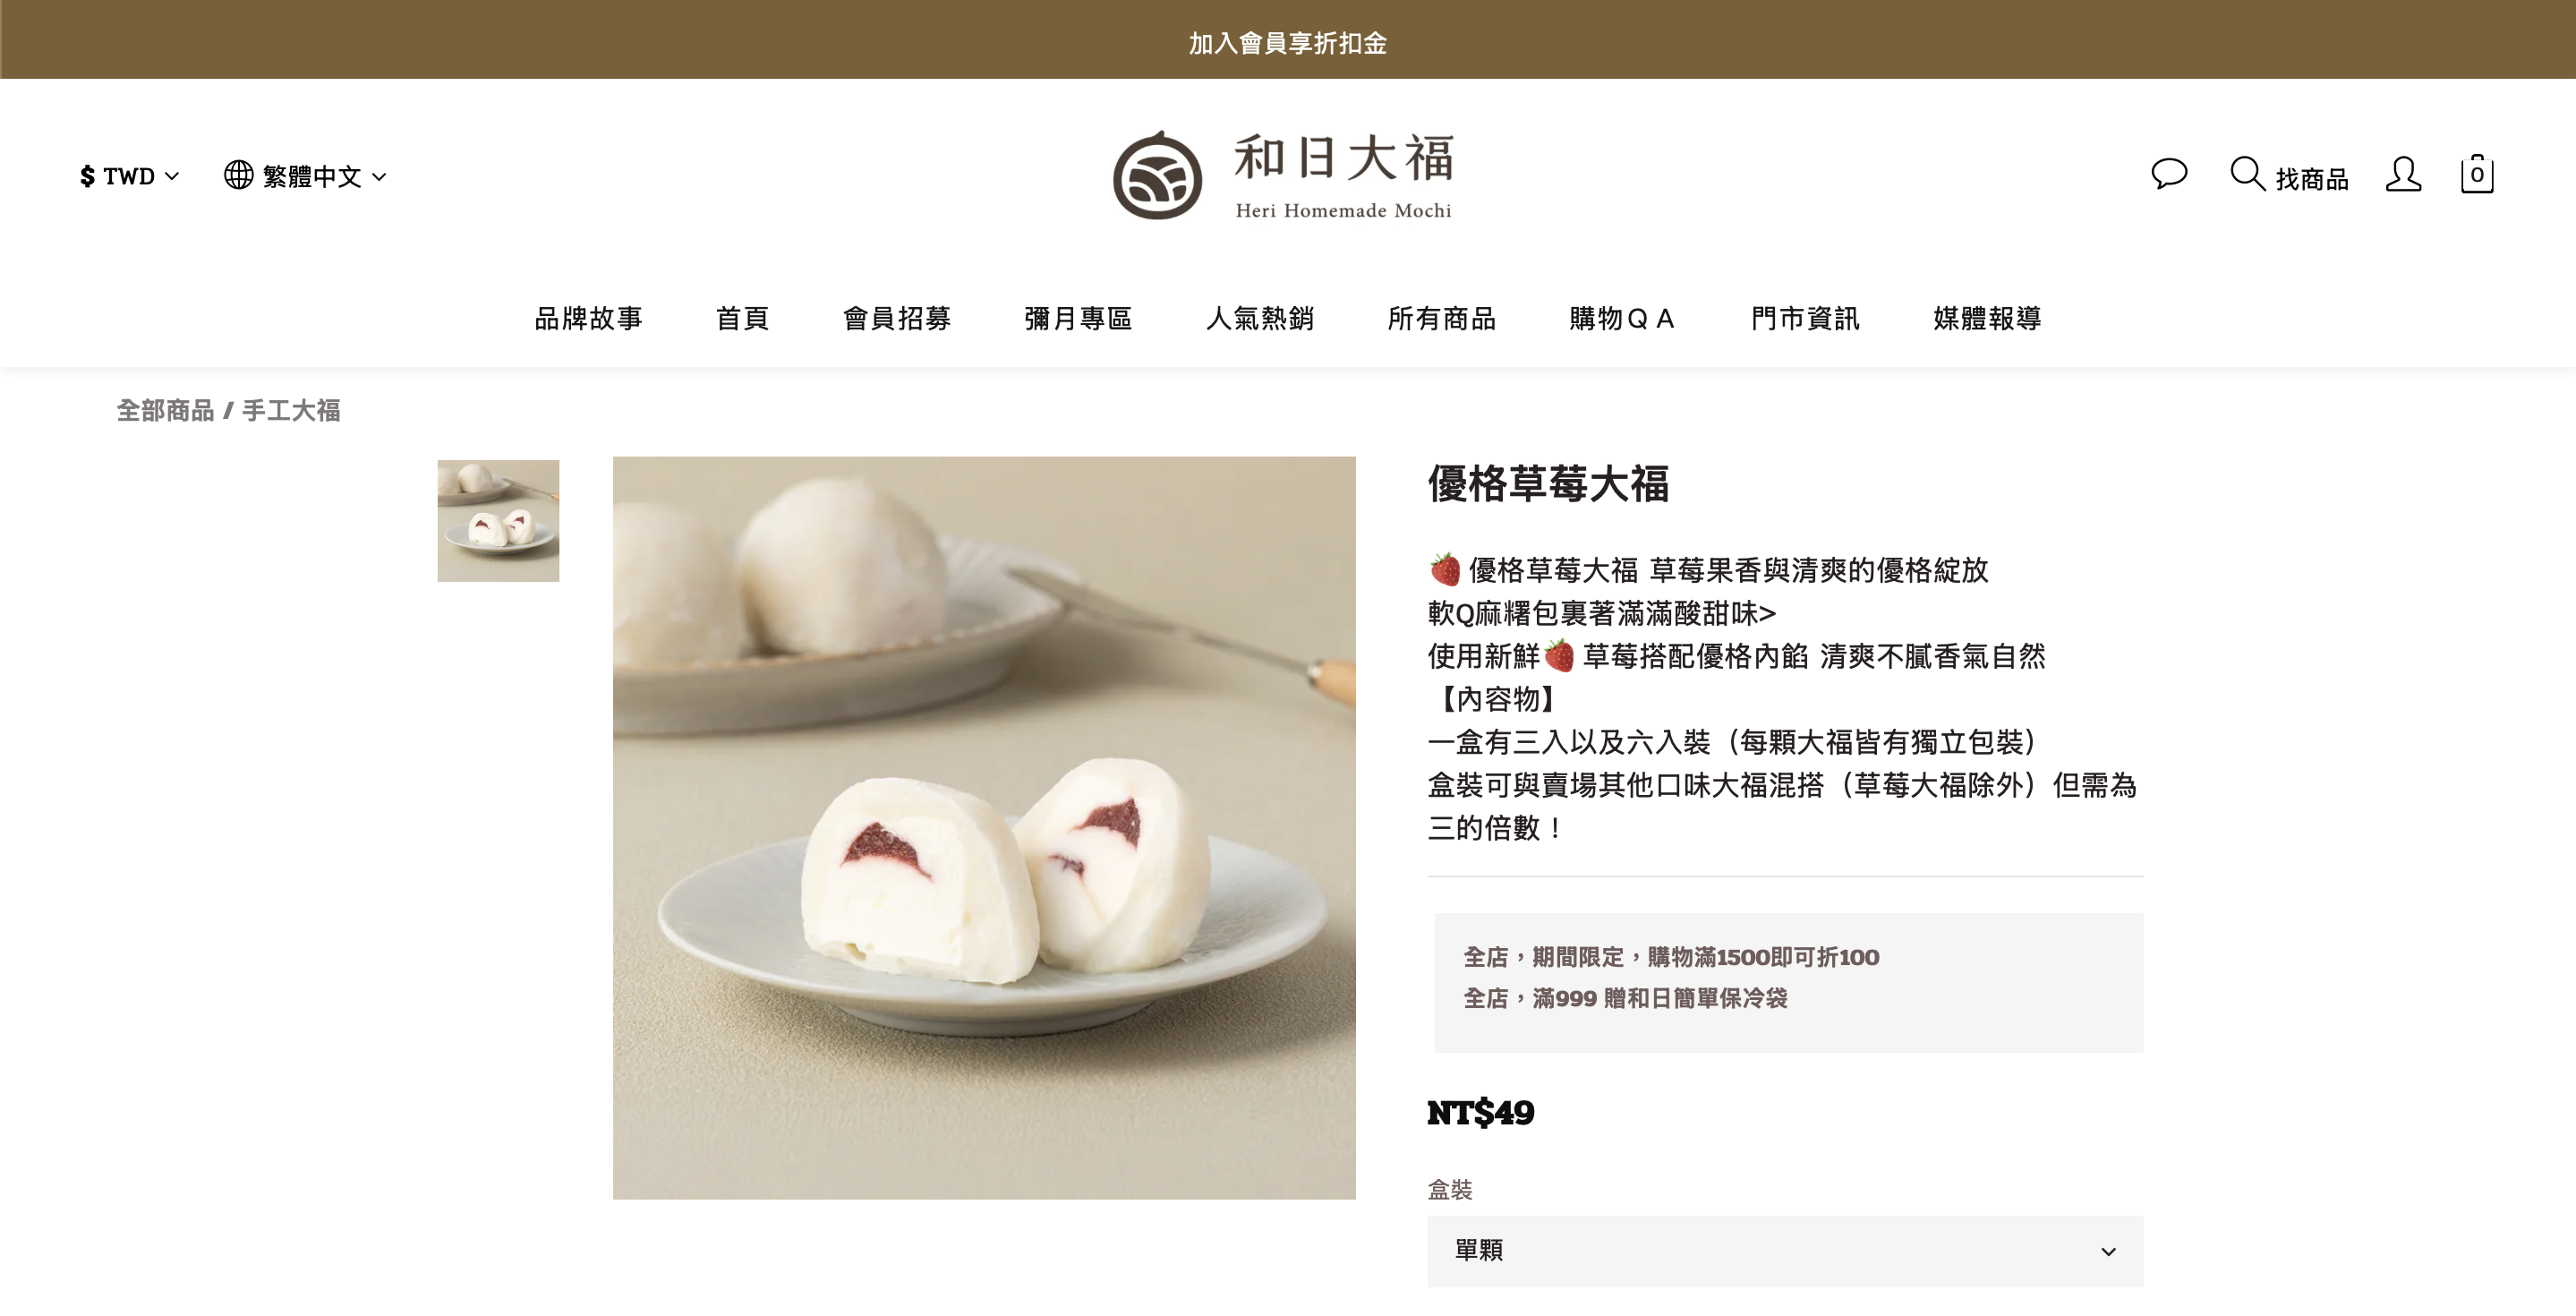Select the 彌月專區 menu item

coord(1078,318)
